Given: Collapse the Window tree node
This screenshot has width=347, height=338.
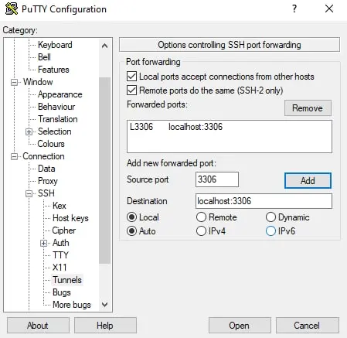Looking at the screenshot, I should [x=14, y=82].
